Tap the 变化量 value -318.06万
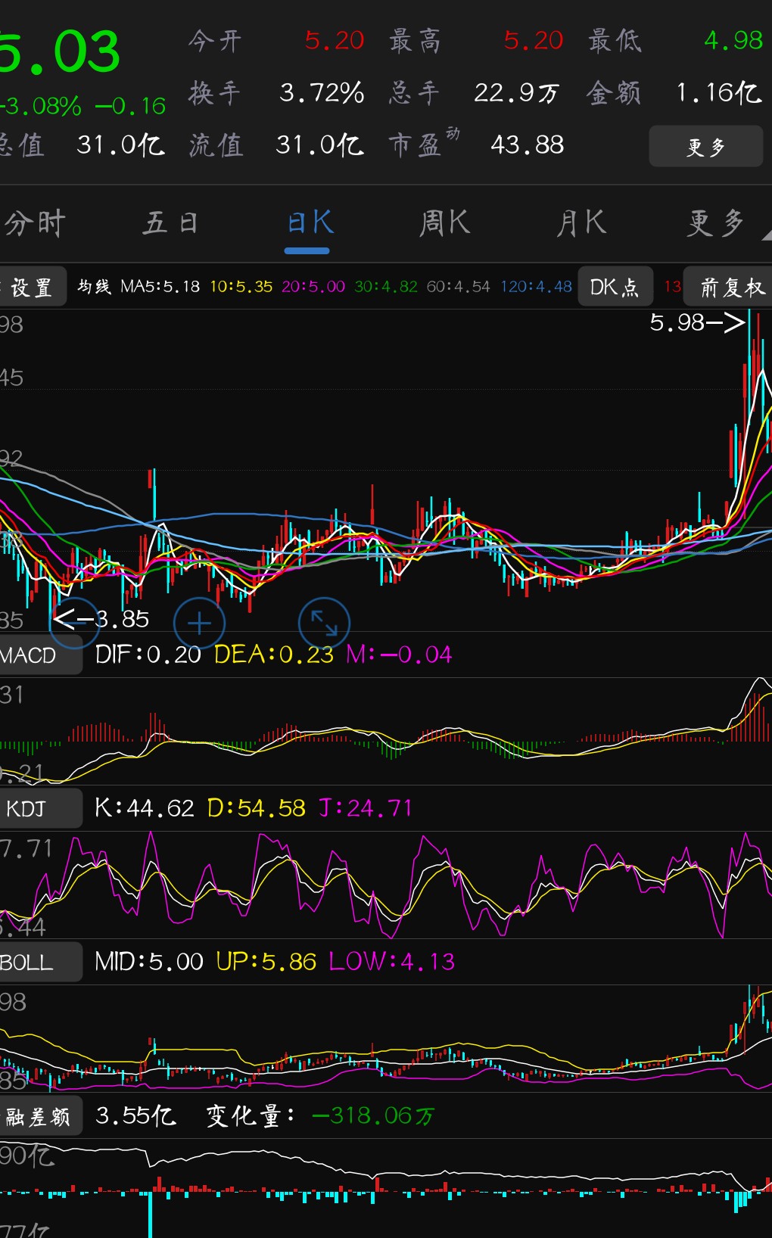Viewport: 772px width, 1238px height. click(x=373, y=1115)
